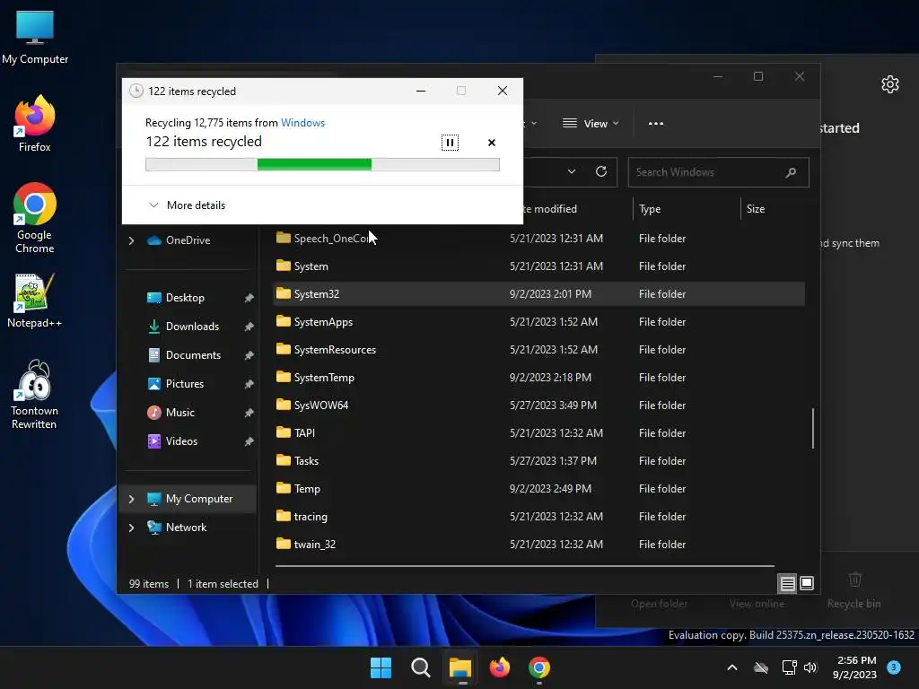Open address bar history dropdown
919x689 pixels.
point(572,171)
